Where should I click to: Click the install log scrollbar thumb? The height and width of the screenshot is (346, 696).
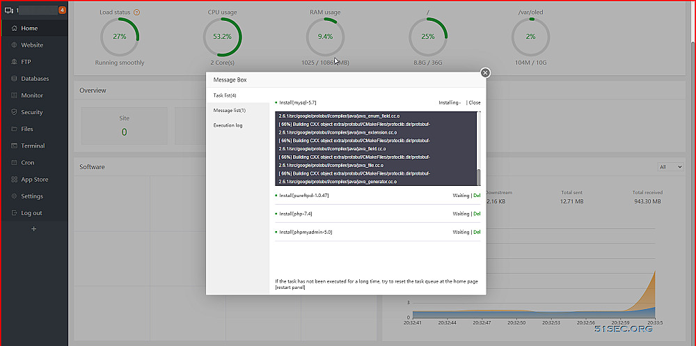coord(479,178)
